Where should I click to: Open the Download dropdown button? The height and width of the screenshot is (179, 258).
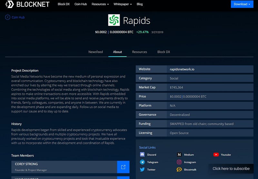coord(242,4)
